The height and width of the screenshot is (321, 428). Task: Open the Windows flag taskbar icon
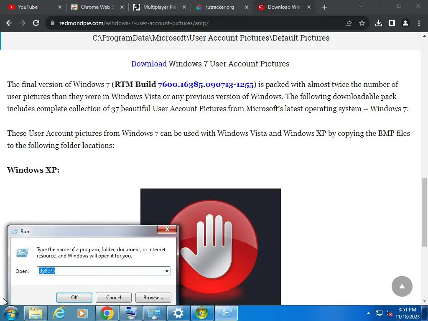tap(202, 313)
